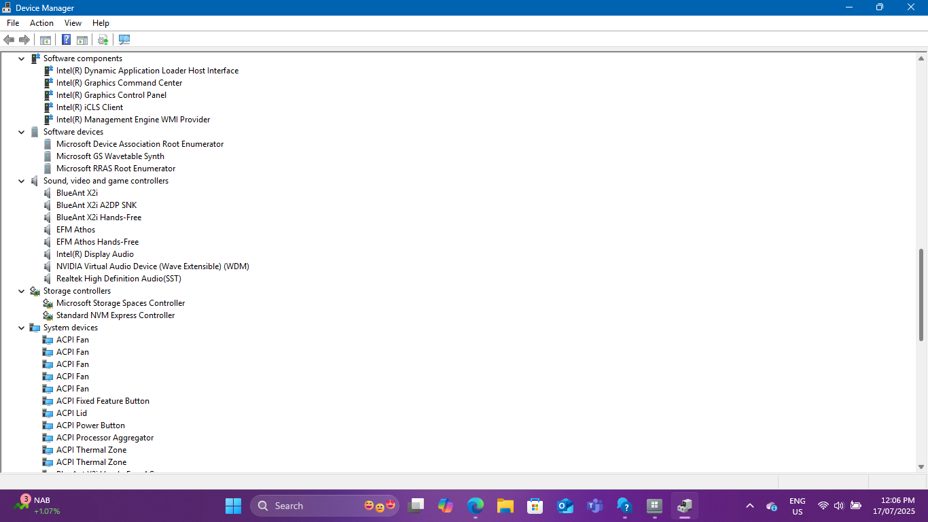Select Intel(R) Management Engine WMI Provider
928x522 pixels.
[x=133, y=120]
